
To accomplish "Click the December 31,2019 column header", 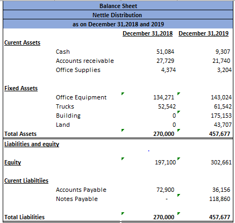I will [x=203, y=33].
